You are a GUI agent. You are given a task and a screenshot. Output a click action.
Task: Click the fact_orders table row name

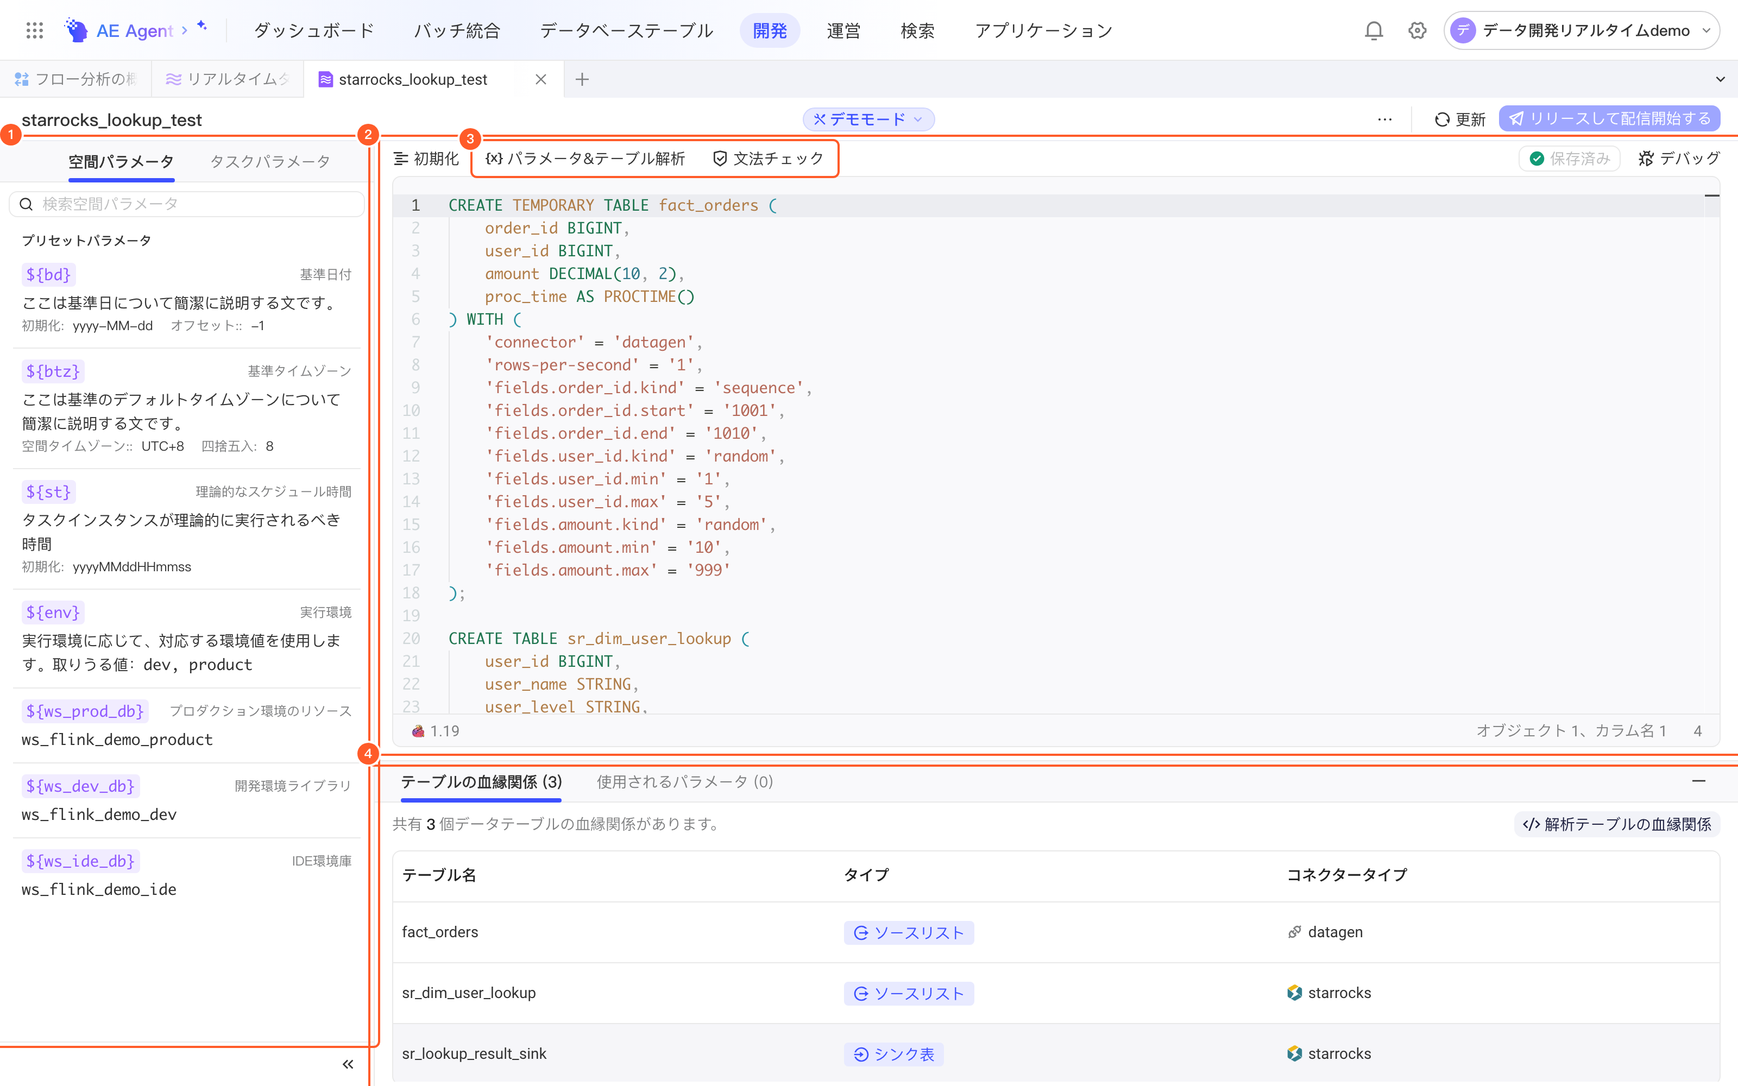pyautogui.click(x=440, y=932)
